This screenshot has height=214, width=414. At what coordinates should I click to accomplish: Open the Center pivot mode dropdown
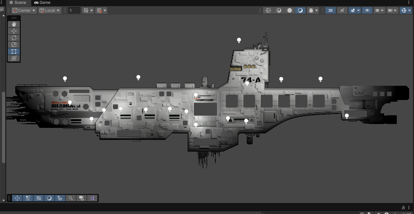pyautogui.click(x=24, y=10)
